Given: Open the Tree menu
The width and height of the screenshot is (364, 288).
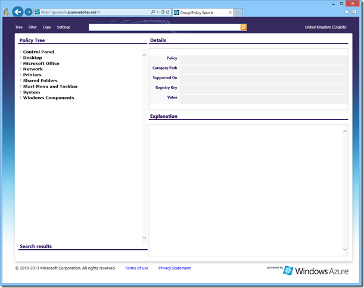Looking at the screenshot, I should 19,27.
